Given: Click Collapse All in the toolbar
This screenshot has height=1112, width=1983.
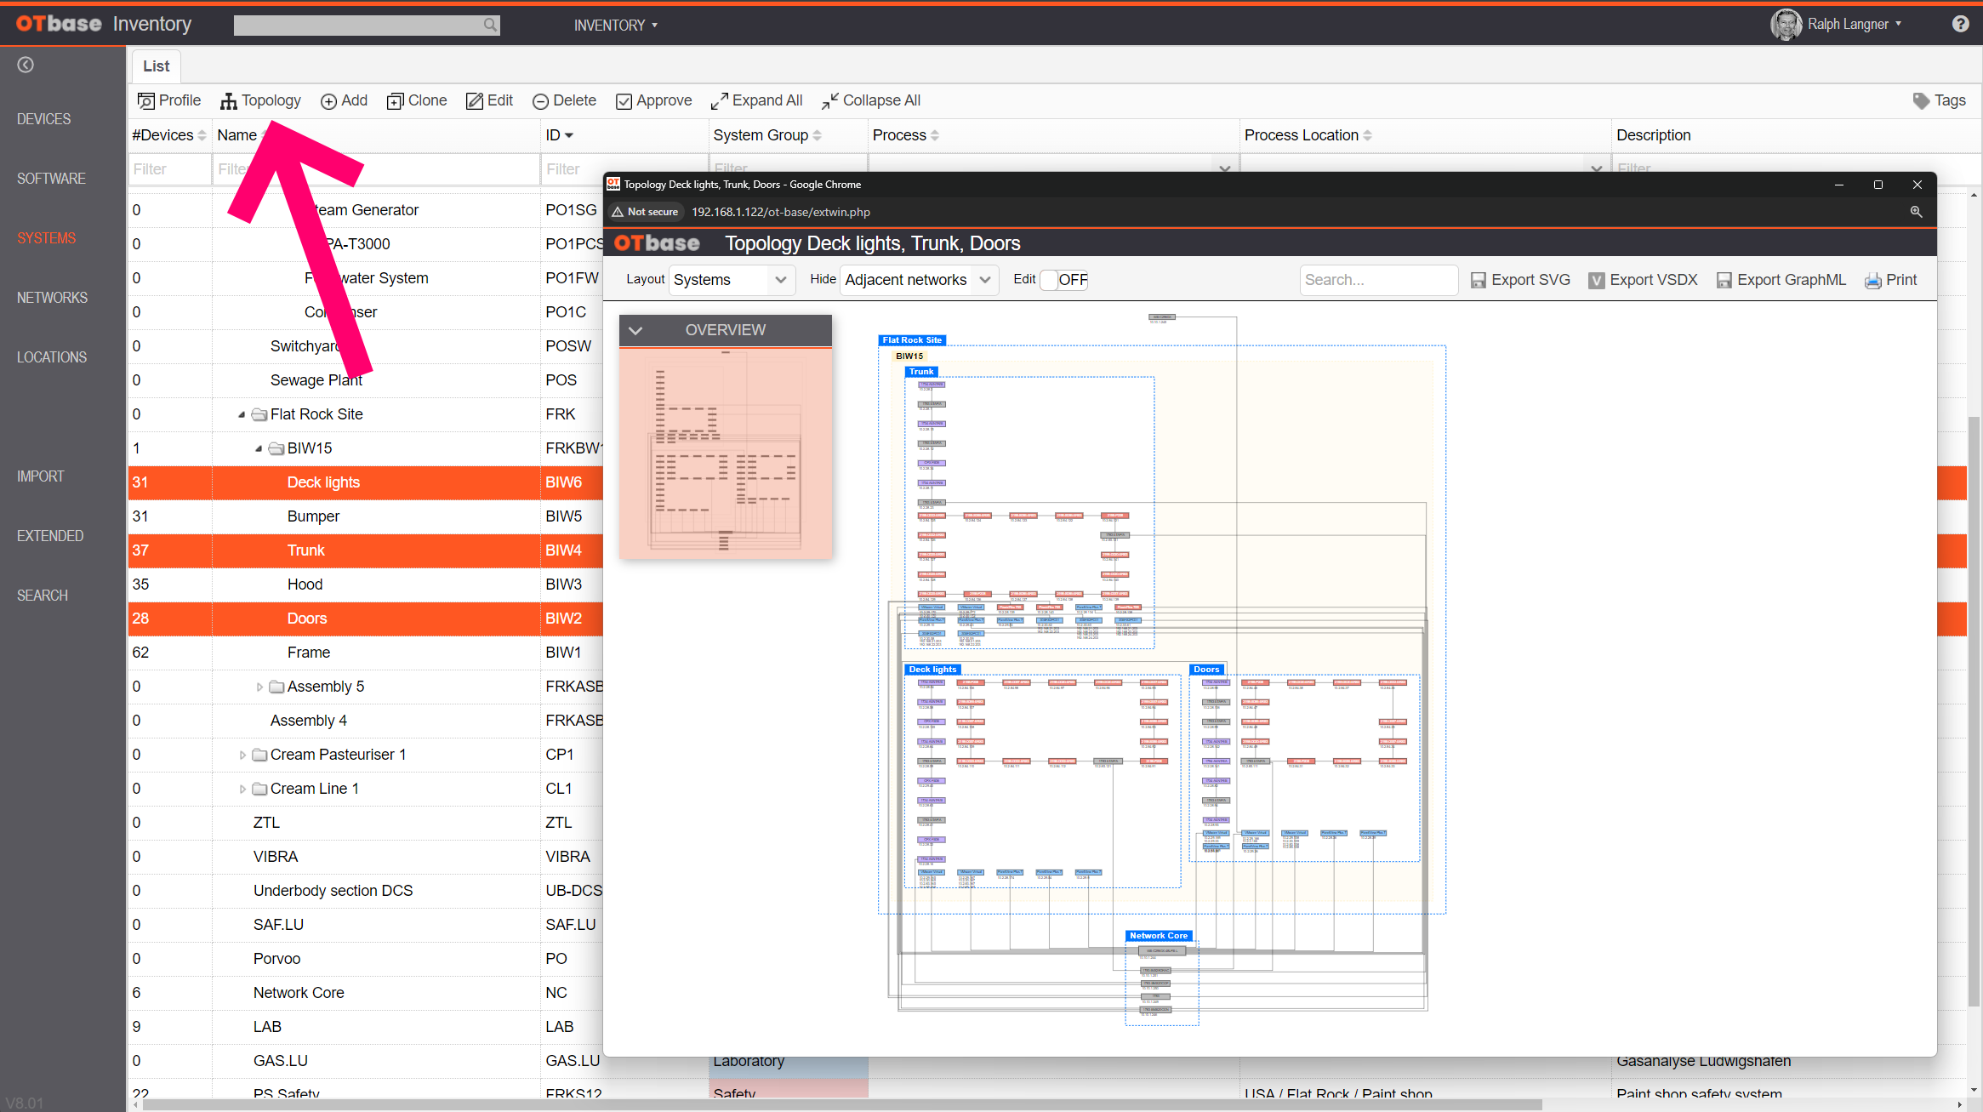Looking at the screenshot, I should click(870, 100).
